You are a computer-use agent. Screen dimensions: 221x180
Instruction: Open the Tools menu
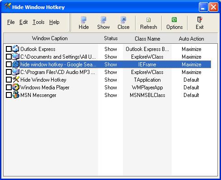tap(38, 22)
